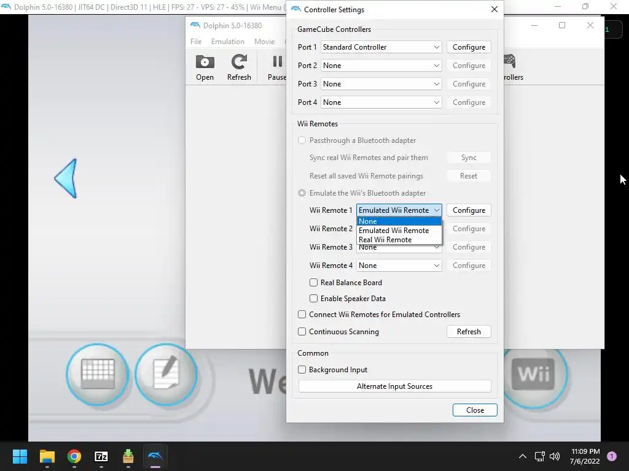Click the Close button of Controller Settings
The height and width of the screenshot is (471, 629).
475,410
